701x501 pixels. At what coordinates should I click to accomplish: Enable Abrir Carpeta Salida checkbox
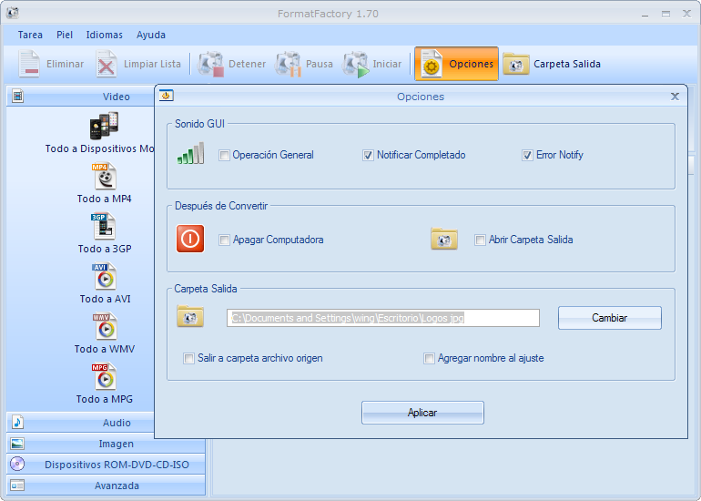click(x=481, y=240)
